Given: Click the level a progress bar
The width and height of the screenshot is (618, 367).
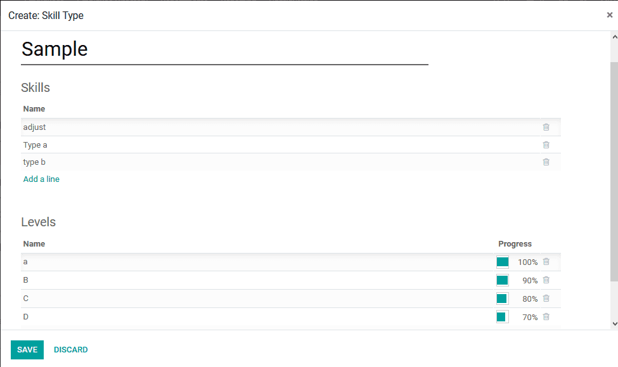Looking at the screenshot, I should (x=503, y=262).
